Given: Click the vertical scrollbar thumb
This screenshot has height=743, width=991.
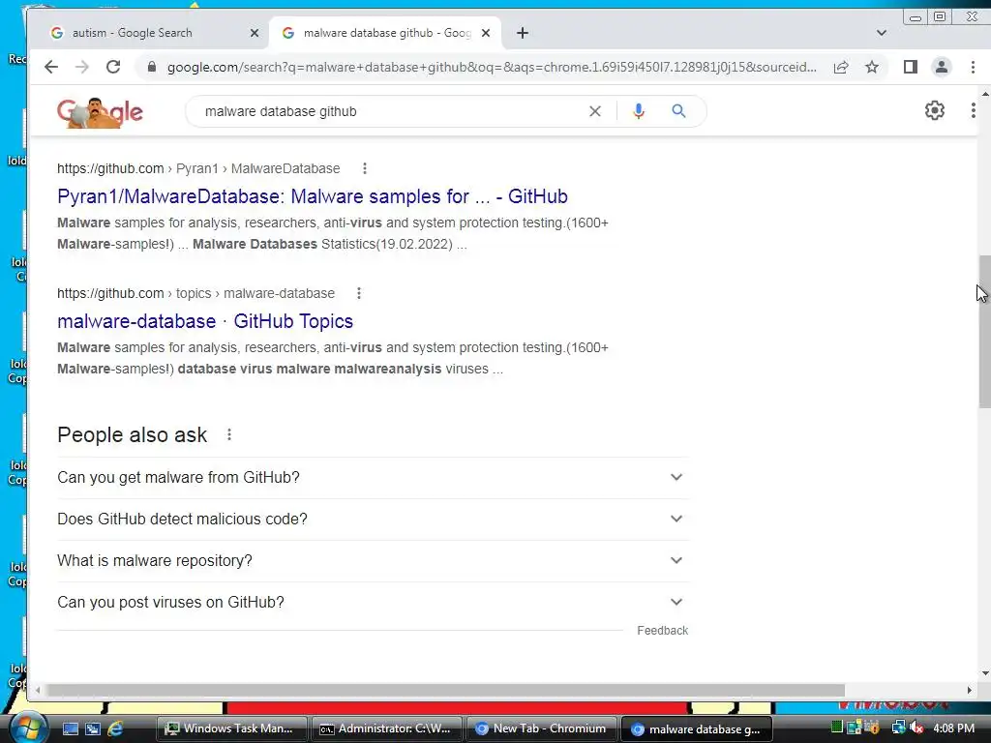Looking at the screenshot, I should [984, 332].
